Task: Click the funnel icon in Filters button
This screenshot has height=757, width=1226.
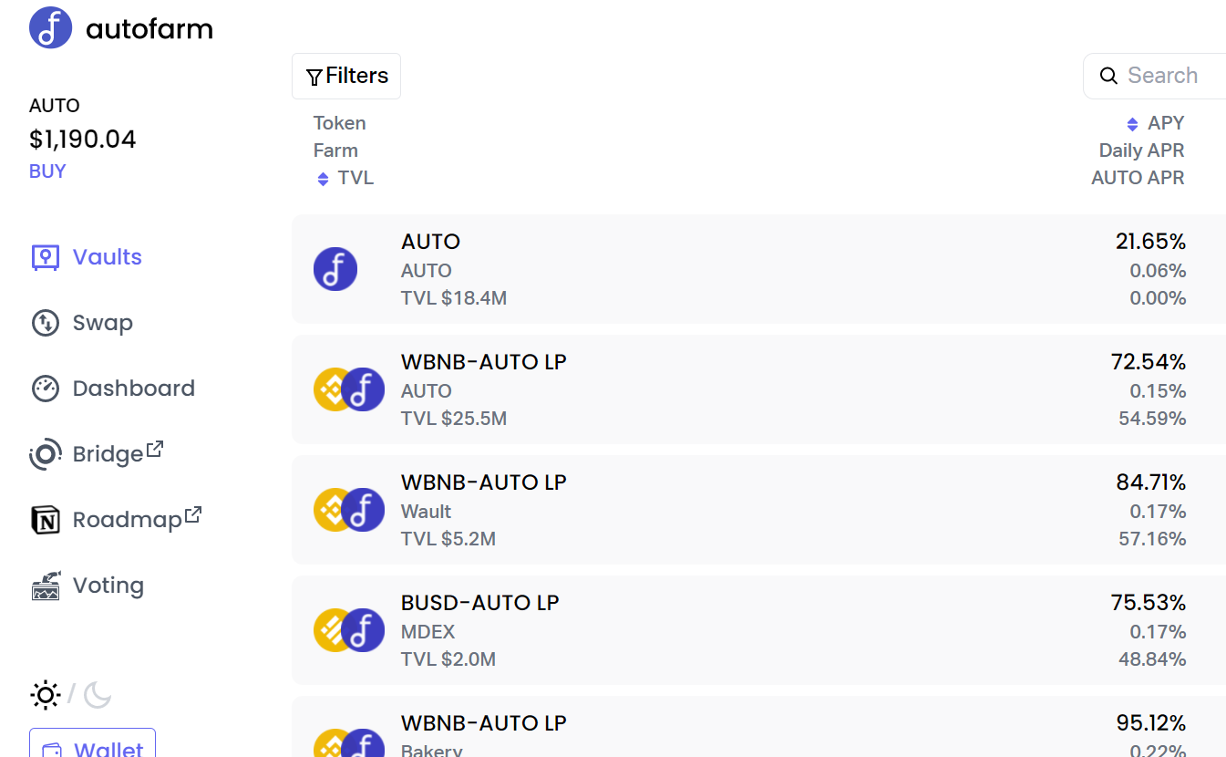Action: click(314, 78)
